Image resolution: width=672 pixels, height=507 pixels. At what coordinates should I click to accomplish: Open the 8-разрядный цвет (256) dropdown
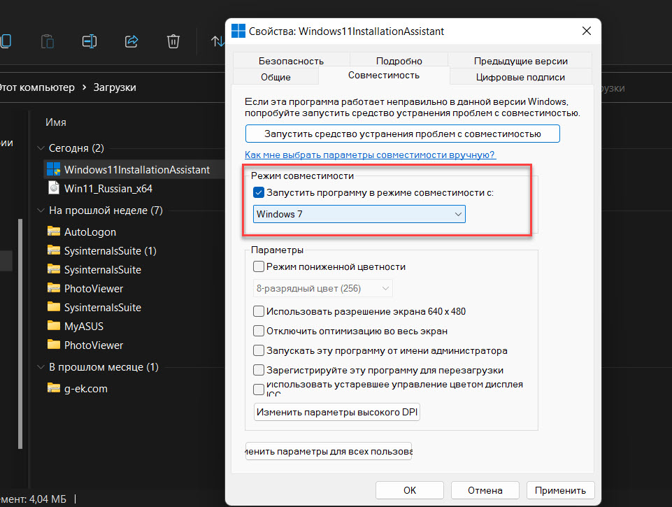click(323, 288)
